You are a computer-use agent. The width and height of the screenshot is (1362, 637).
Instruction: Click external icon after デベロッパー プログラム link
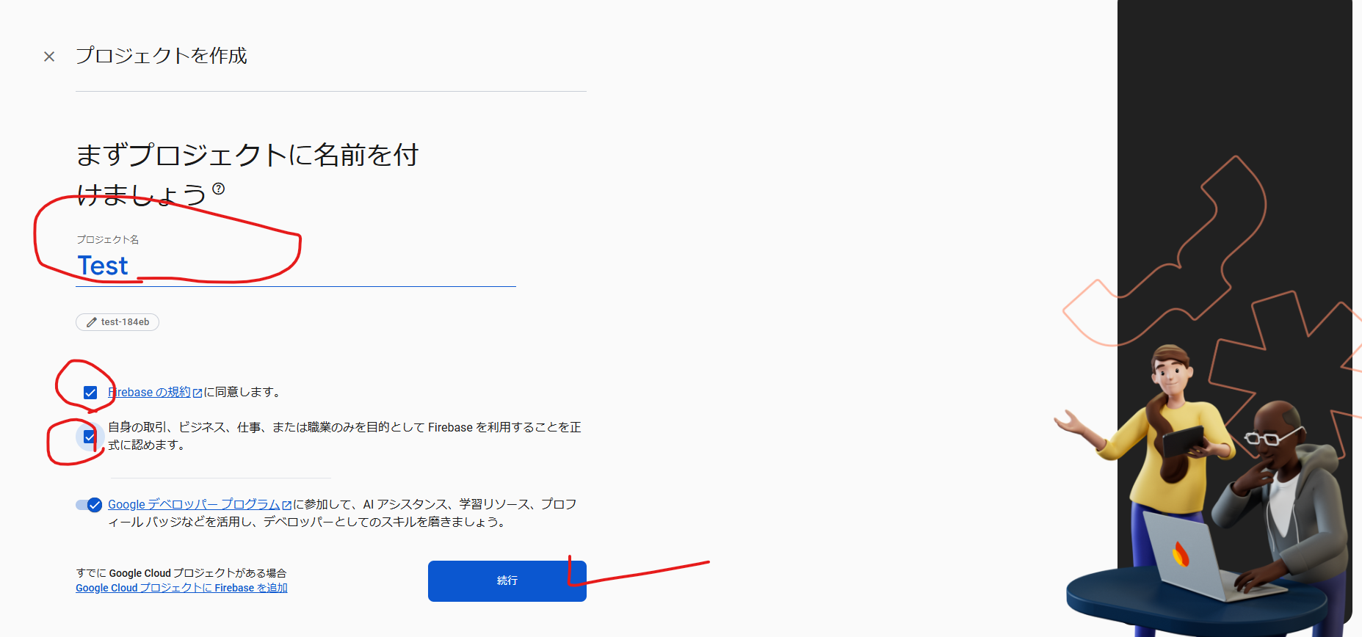[286, 505]
